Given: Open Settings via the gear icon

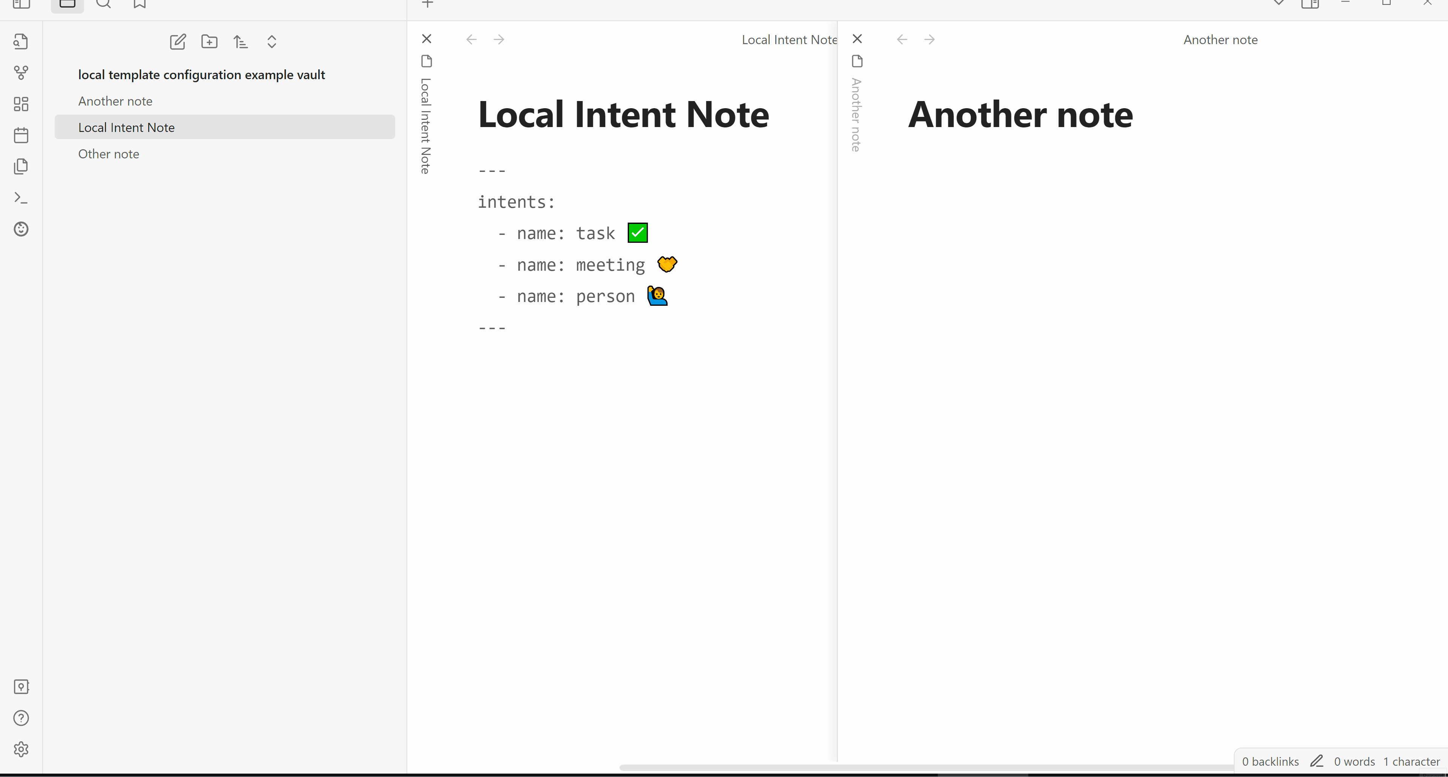Looking at the screenshot, I should [21, 749].
